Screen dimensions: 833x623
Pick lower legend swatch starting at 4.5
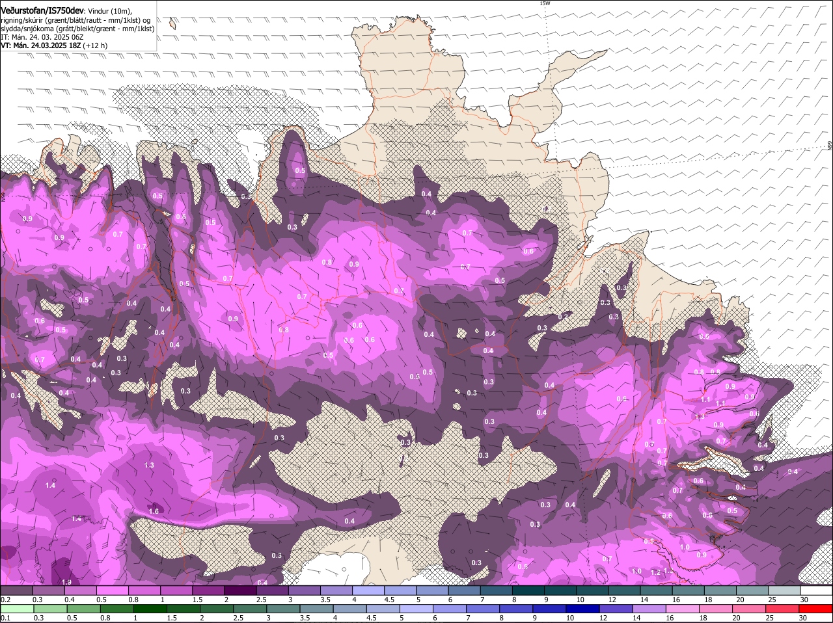384,609
